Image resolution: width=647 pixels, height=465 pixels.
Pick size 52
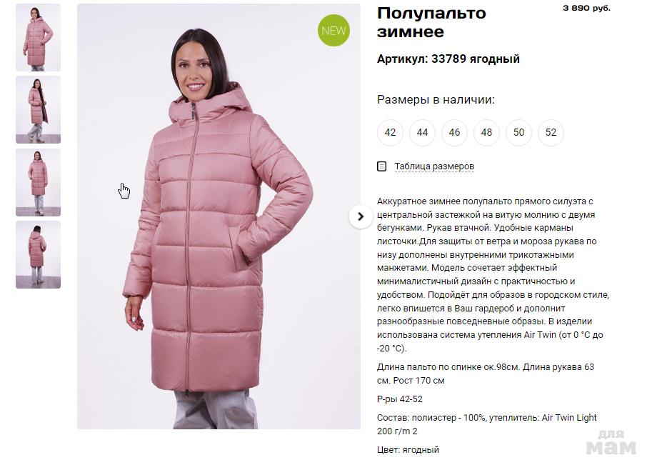[x=551, y=132]
